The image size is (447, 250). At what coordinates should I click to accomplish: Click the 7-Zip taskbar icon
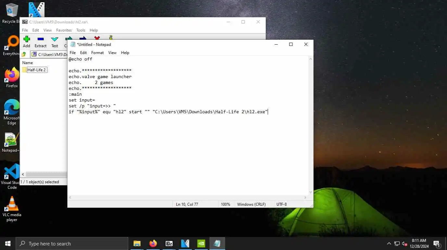[169, 243]
